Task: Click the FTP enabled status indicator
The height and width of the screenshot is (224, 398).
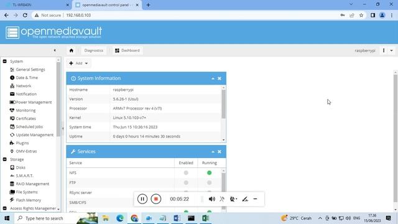Action: [186, 182]
